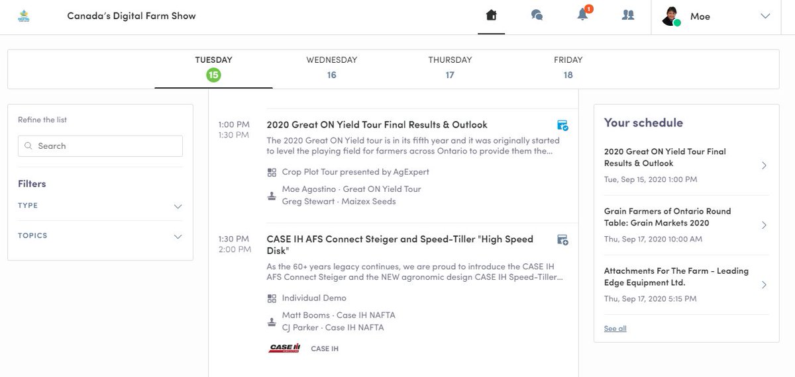
Task: Click Attachments For The Farm schedule entry
Action: 686,284
